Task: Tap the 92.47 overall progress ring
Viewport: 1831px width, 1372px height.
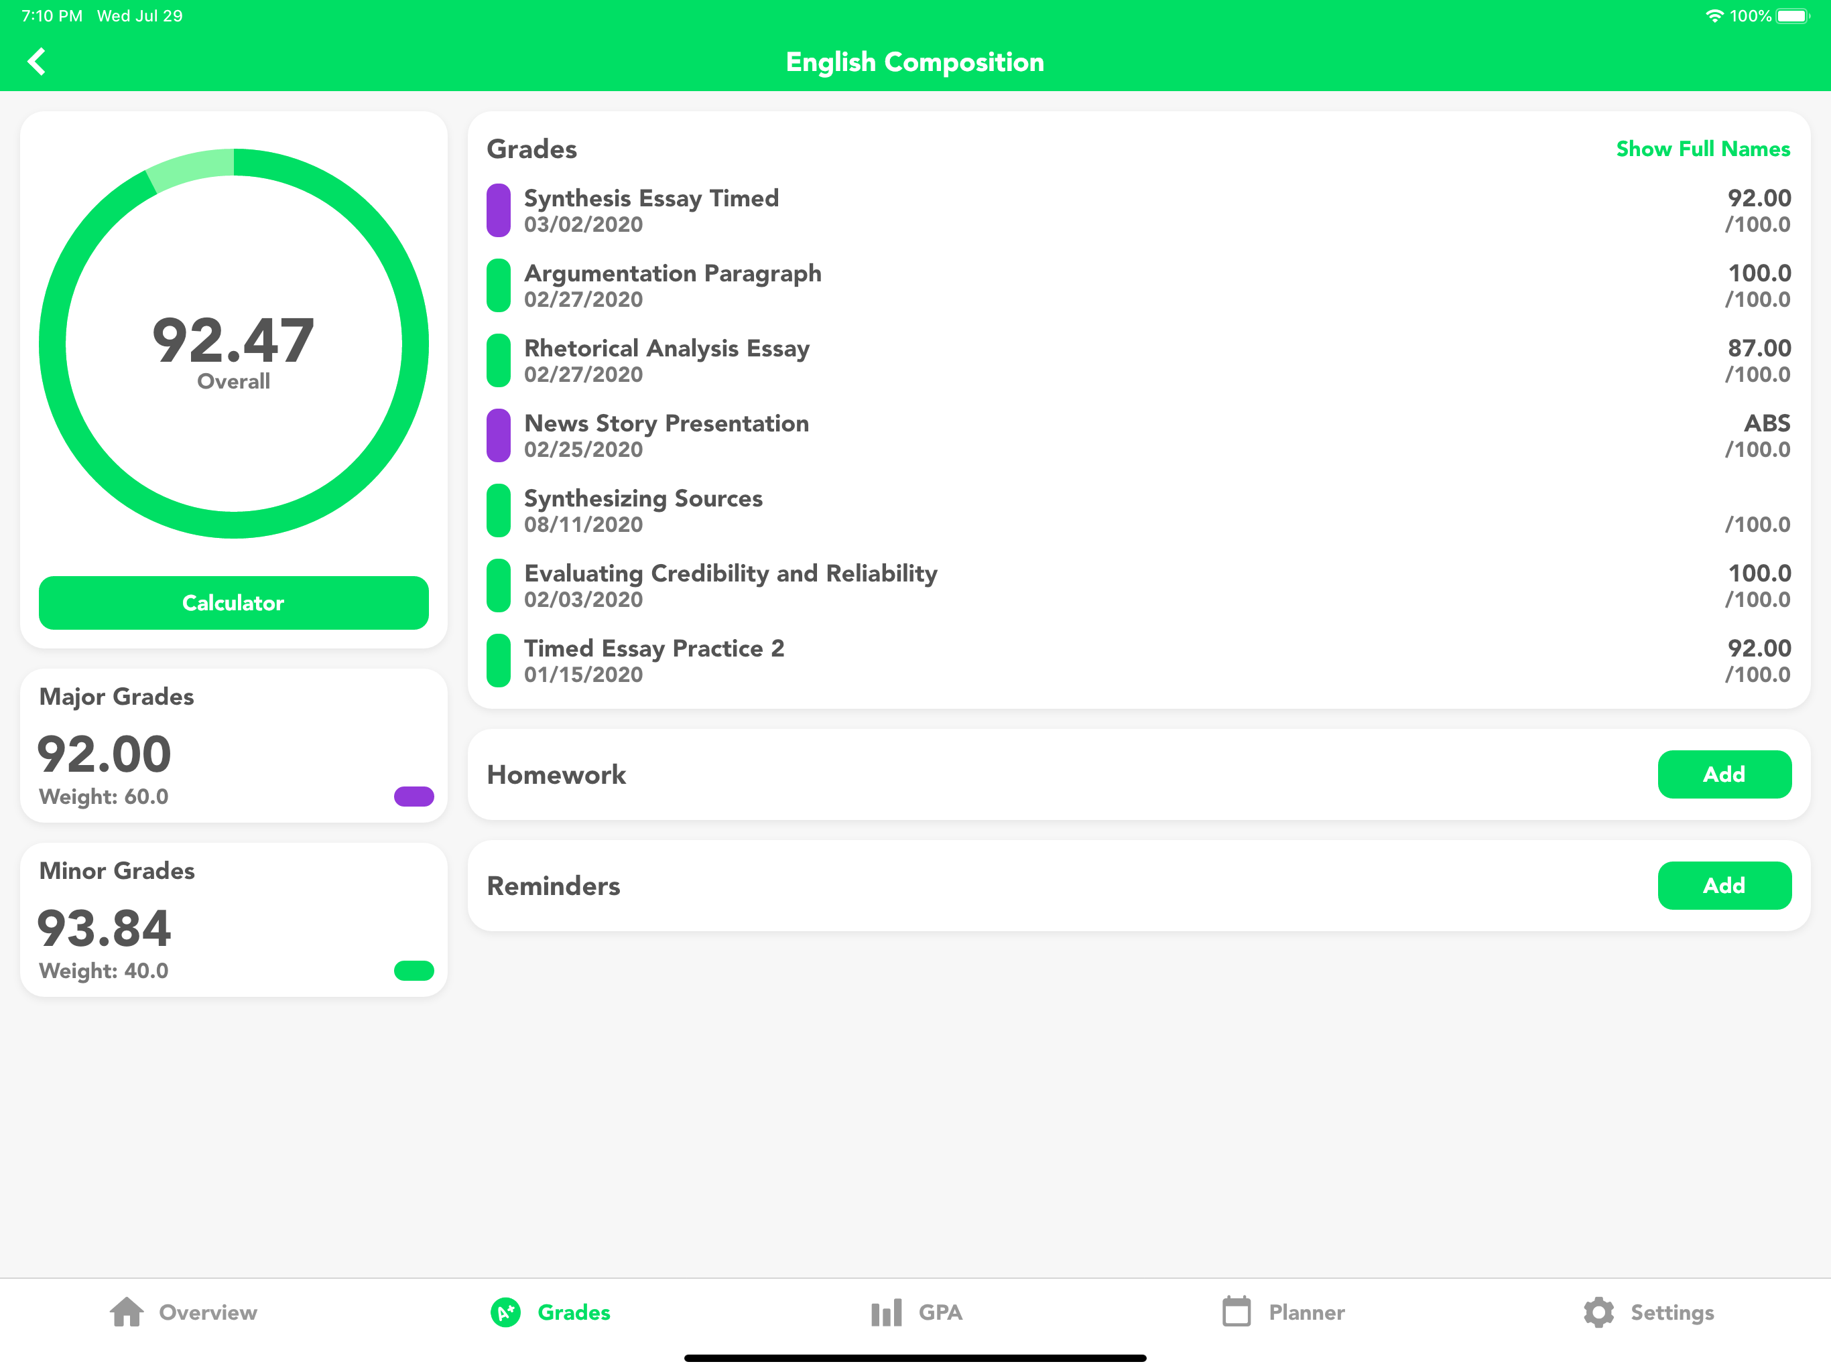Action: point(233,344)
